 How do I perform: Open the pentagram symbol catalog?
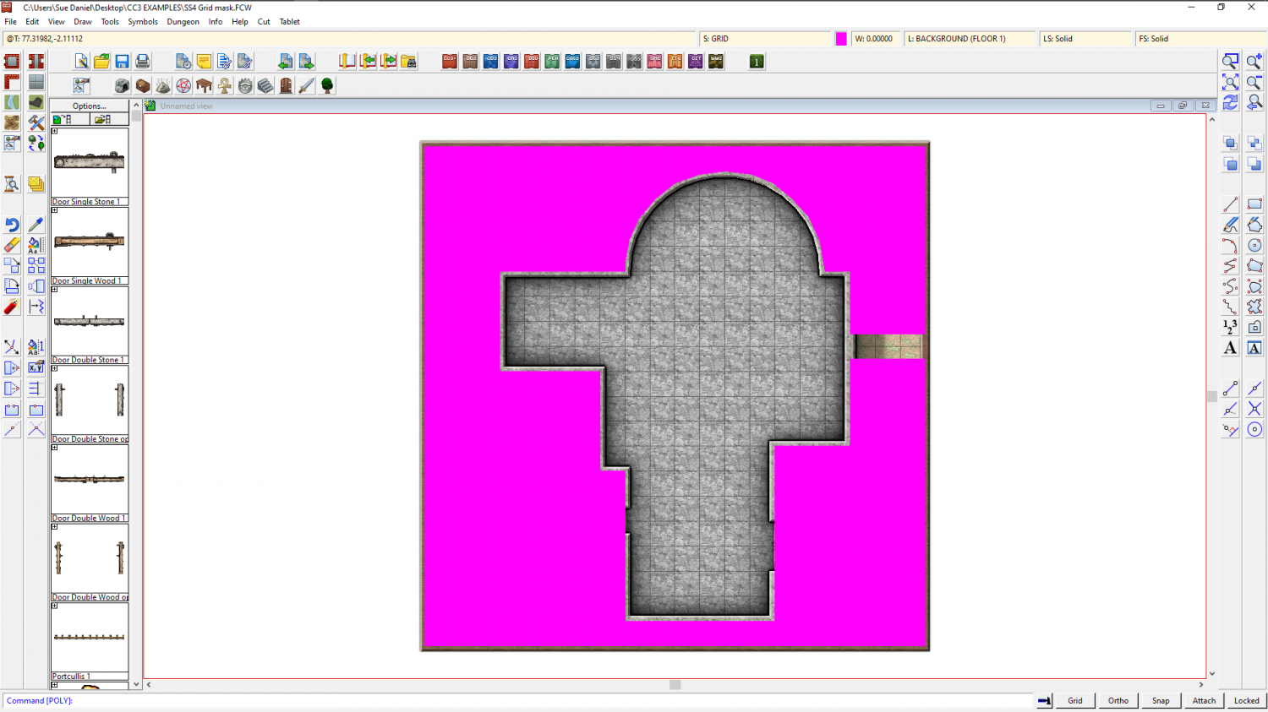click(x=183, y=85)
